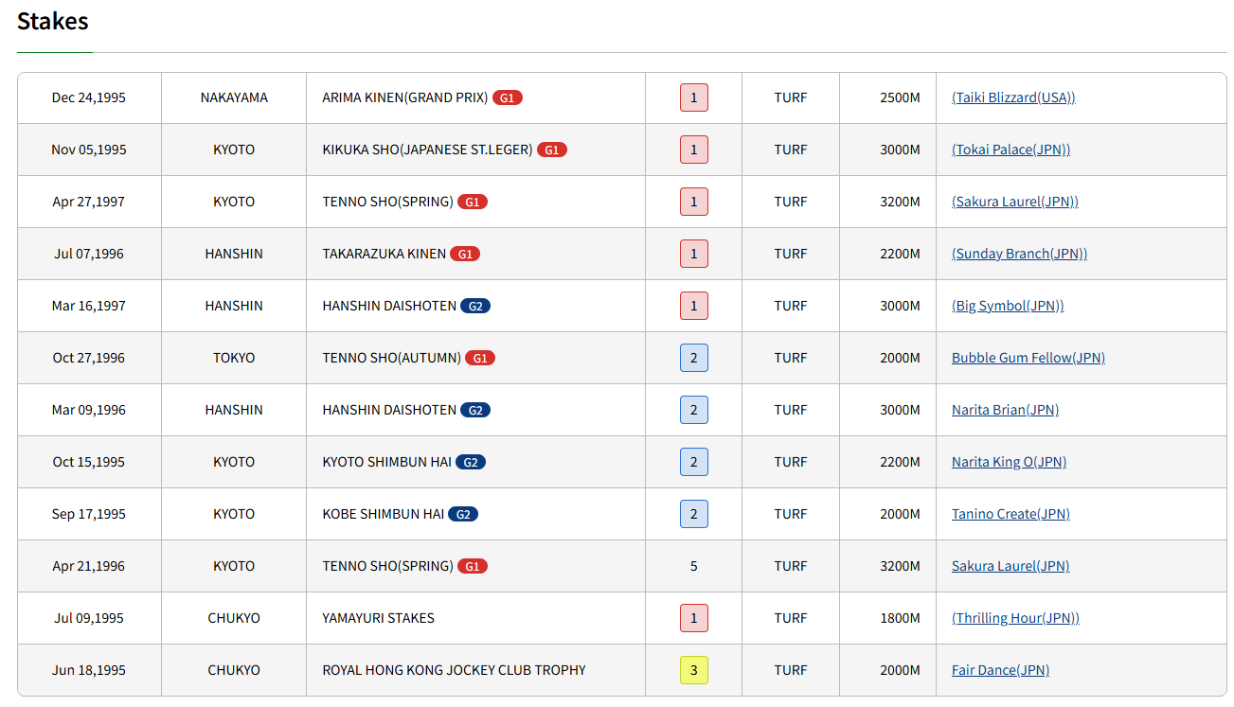This screenshot has width=1234, height=707.
Task: Select the ARIMA KINEN(GRAND PRIX) race name
Action: (x=405, y=97)
